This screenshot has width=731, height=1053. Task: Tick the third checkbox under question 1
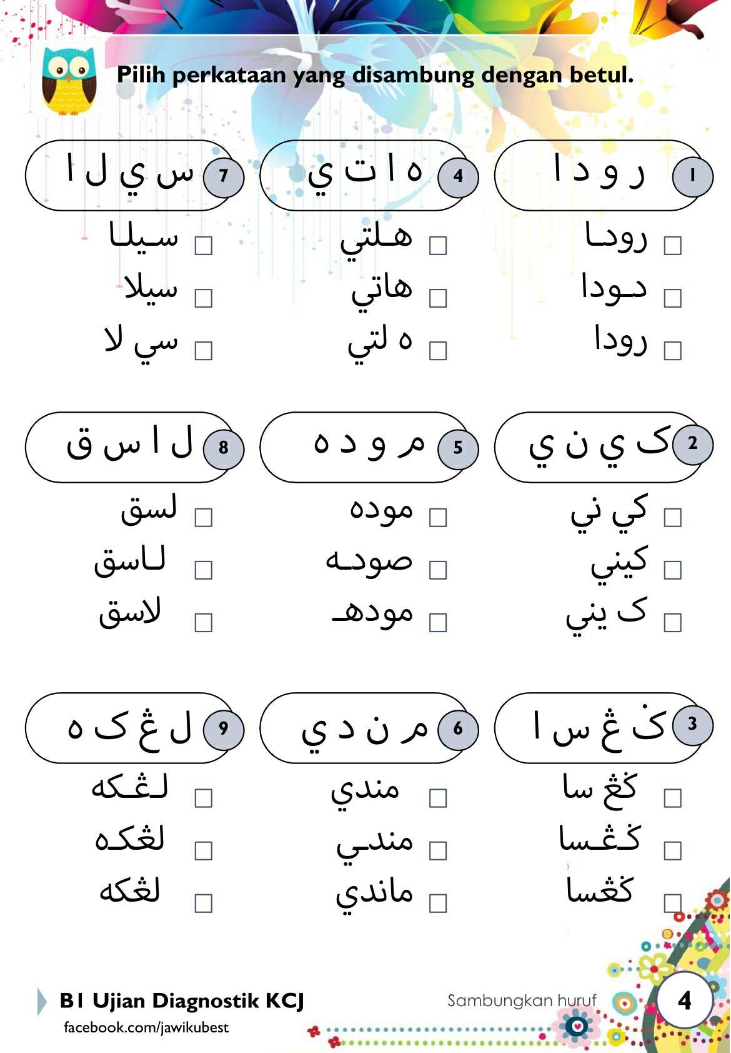click(x=672, y=351)
